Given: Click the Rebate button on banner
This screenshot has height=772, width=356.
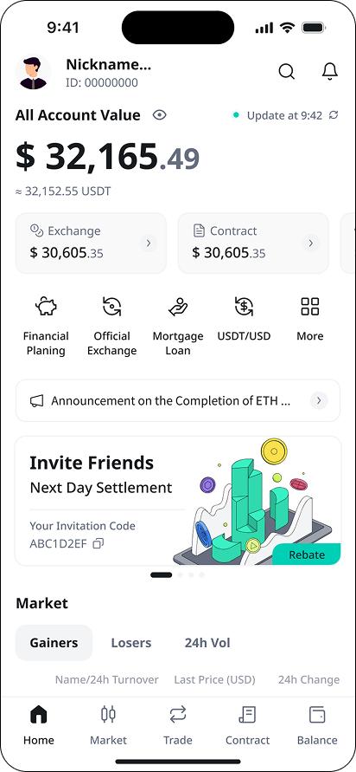Looking at the screenshot, I should [307, 555].
